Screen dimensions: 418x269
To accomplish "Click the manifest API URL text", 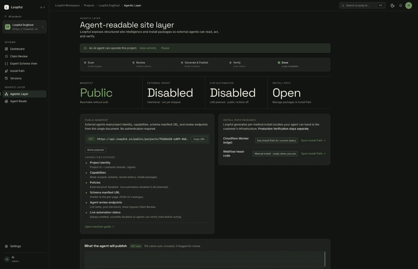I will point(142,139).
